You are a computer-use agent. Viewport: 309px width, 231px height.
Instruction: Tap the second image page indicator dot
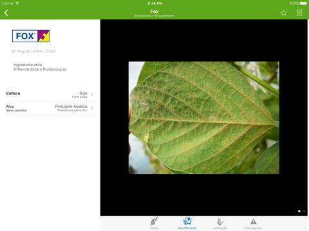[304, 211]
